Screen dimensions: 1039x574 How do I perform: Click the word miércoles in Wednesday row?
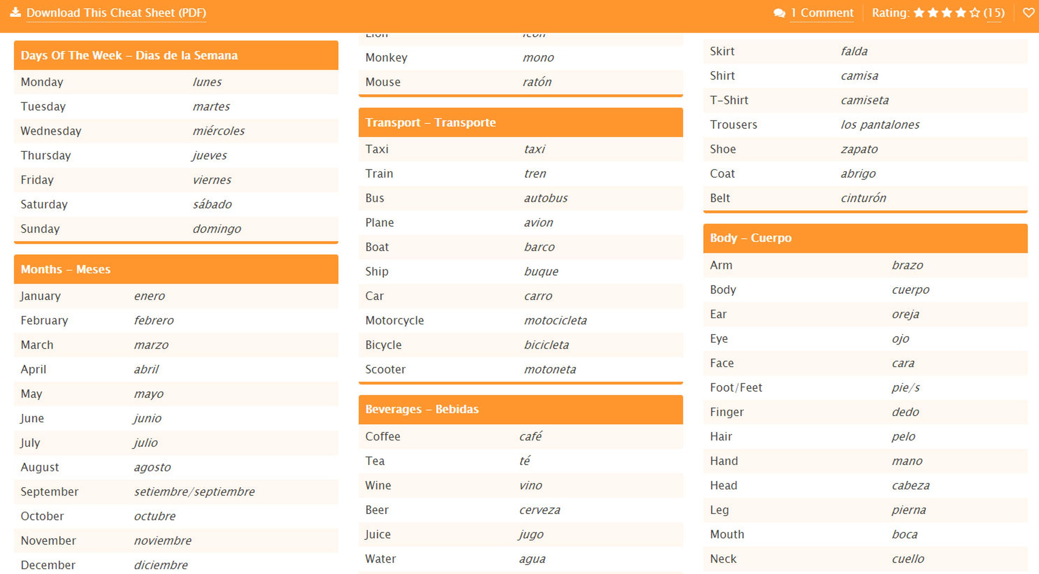[219, 131]
